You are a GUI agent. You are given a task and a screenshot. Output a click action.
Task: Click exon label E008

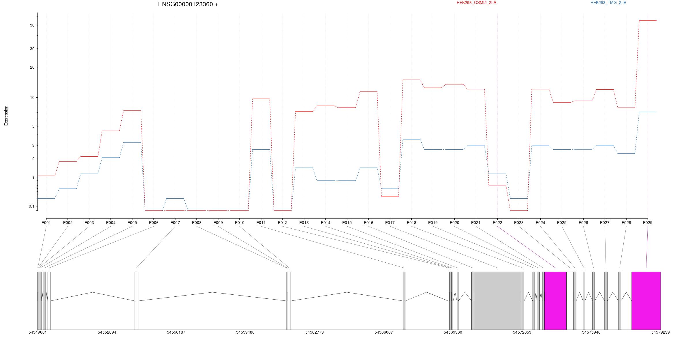197,223
